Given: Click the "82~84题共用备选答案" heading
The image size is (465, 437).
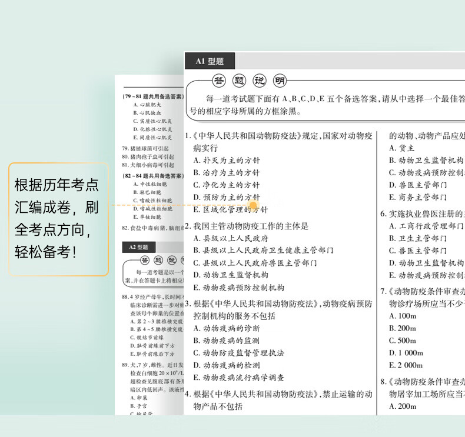Looking at the screenshot, I should (x=152, y=176).
